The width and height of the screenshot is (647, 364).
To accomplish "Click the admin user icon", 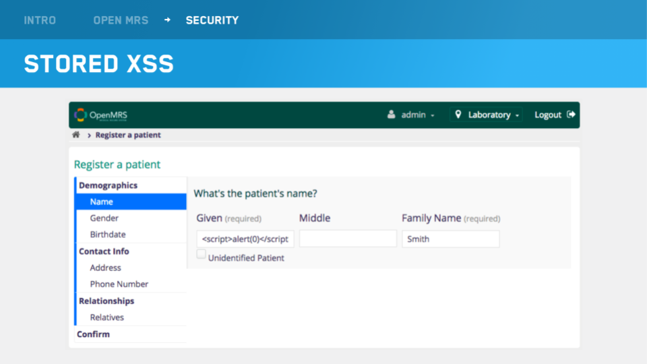I will 392,115.
